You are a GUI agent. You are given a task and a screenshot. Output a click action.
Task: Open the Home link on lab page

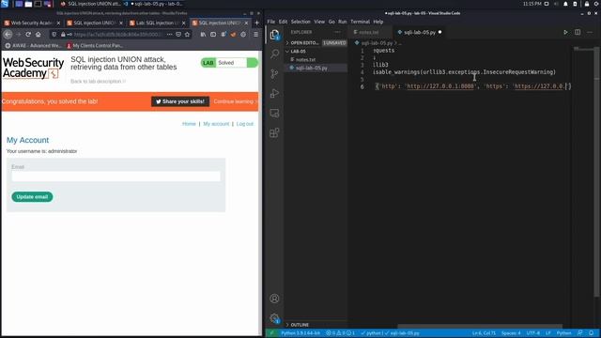point(189,124)
